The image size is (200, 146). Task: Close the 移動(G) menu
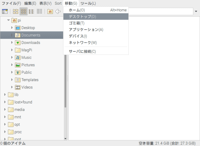click(x=71, y=3)
